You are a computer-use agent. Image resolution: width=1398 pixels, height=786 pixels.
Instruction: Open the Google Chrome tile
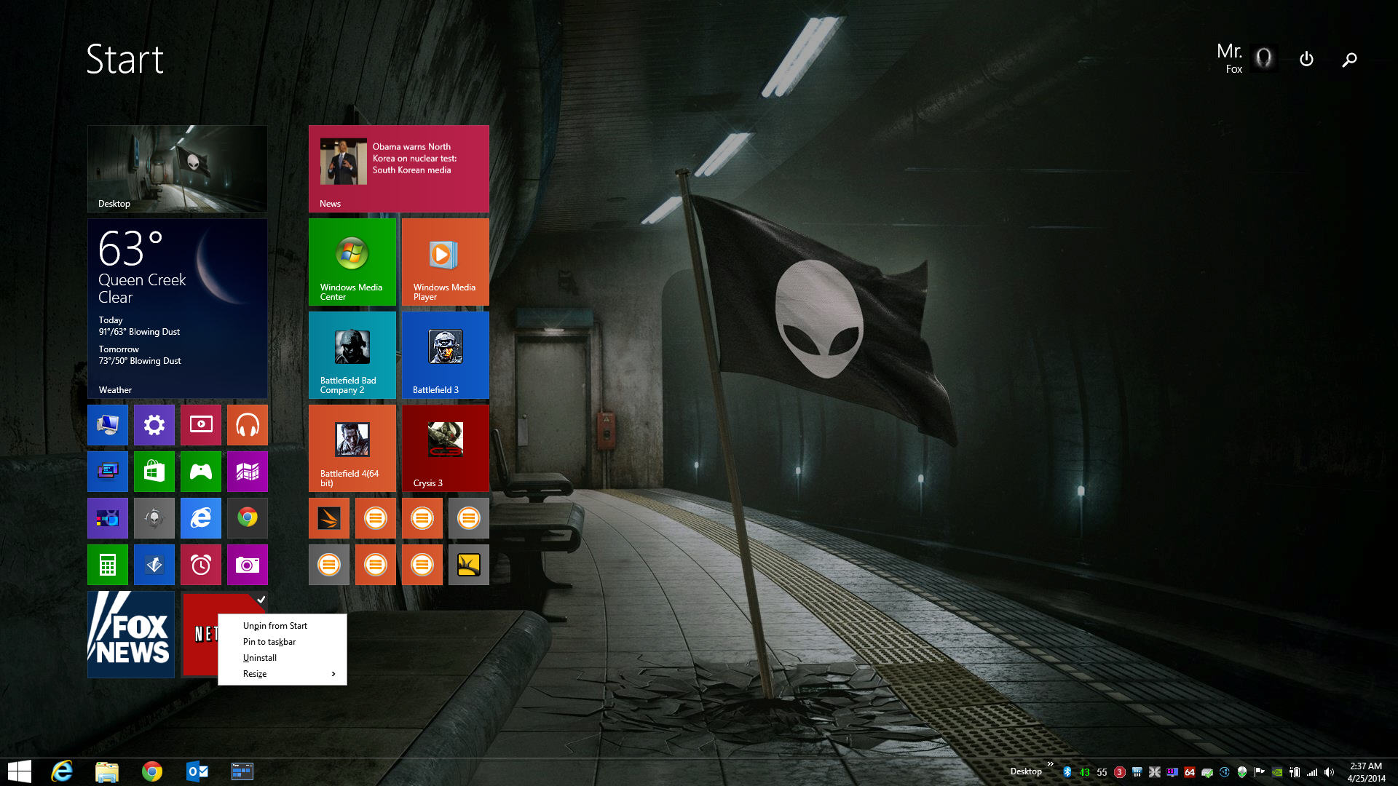click(x=247, y=517)
